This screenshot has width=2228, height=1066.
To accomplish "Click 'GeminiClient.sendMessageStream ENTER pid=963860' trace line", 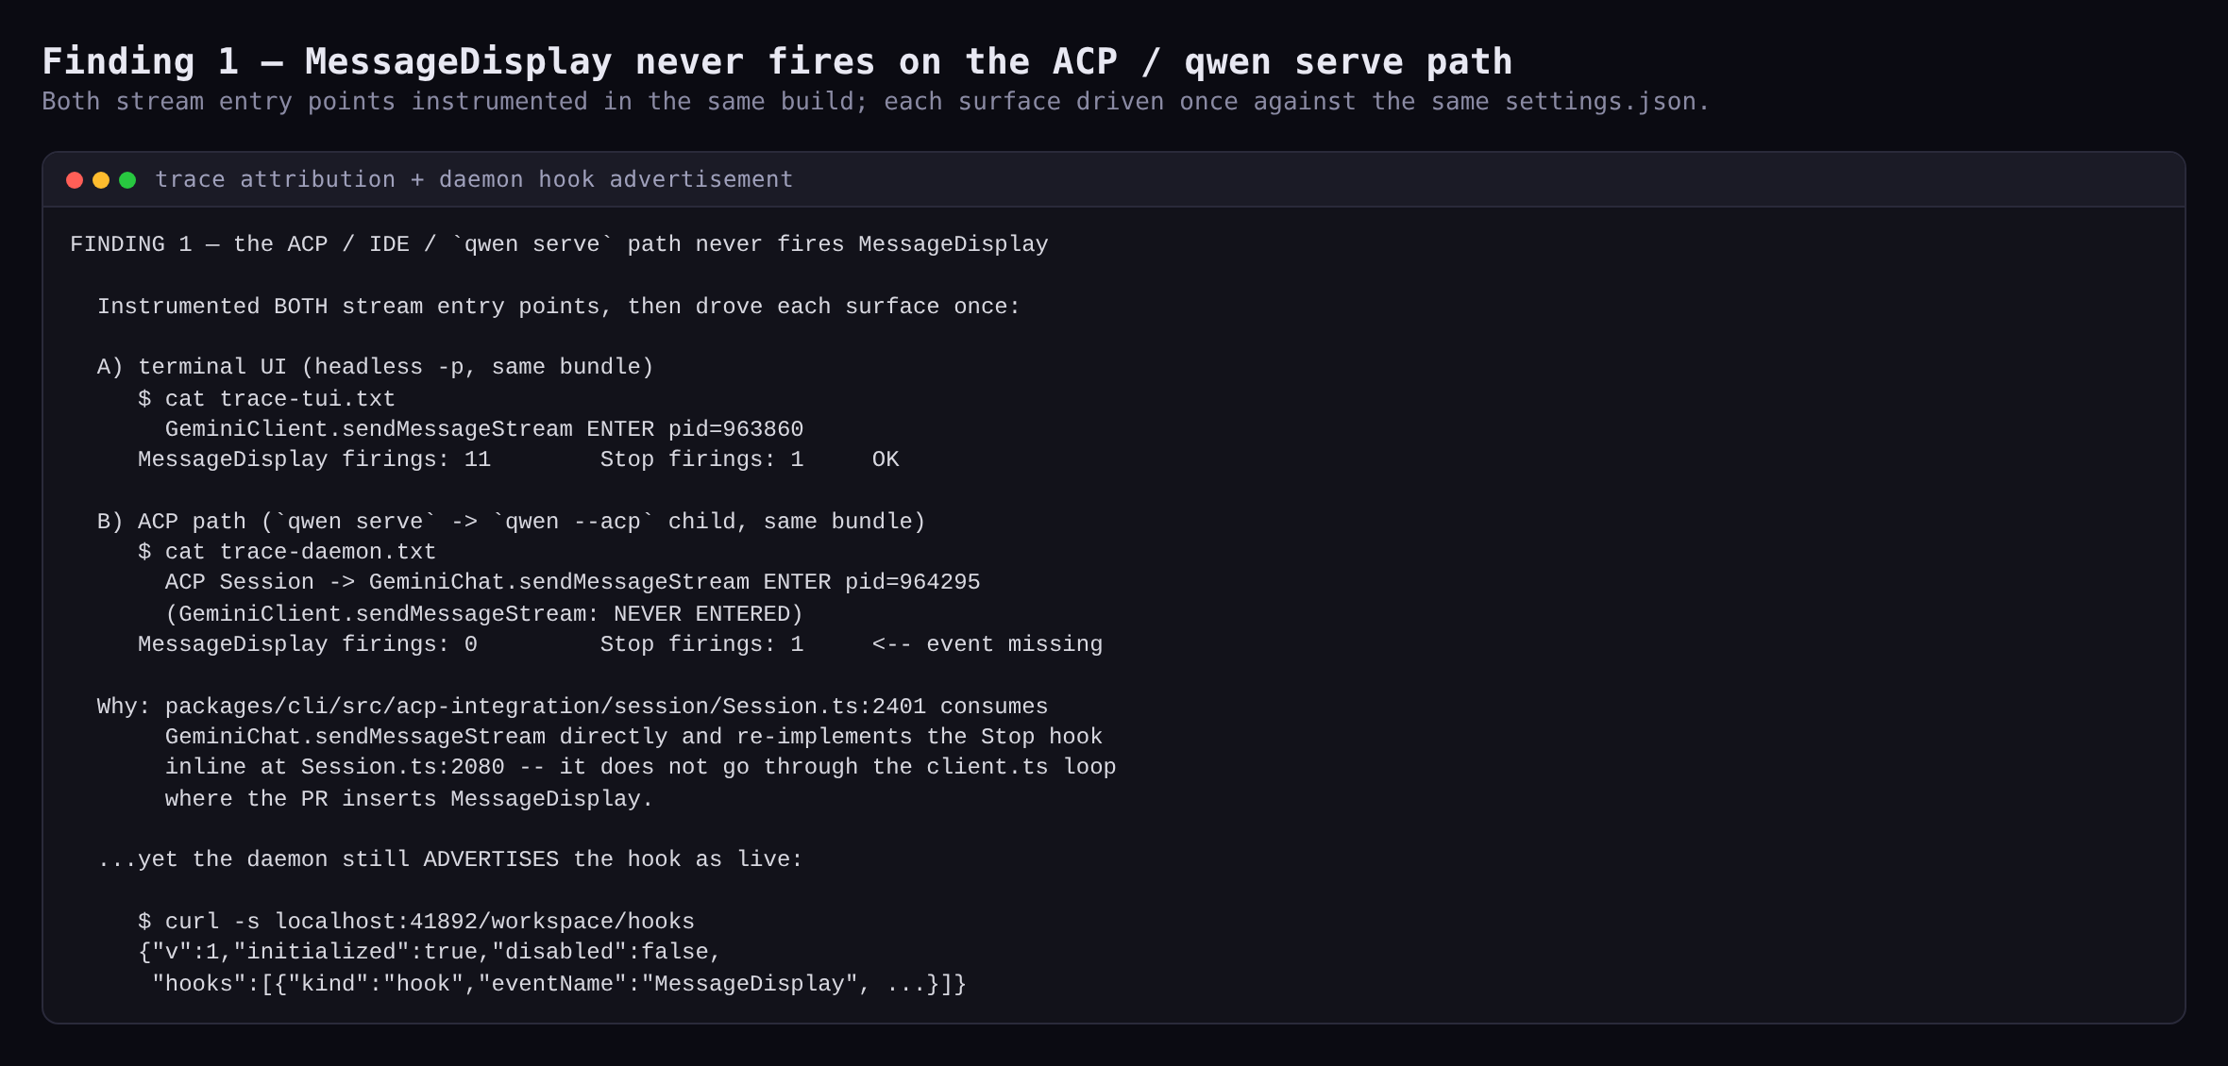I will (484, 429).
